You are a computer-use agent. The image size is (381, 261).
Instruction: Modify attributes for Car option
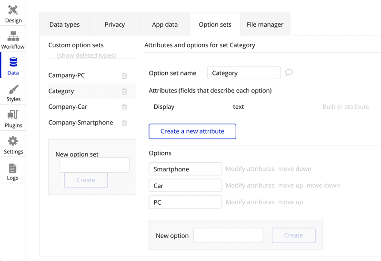pyautogui.click(x=250, y=185)
